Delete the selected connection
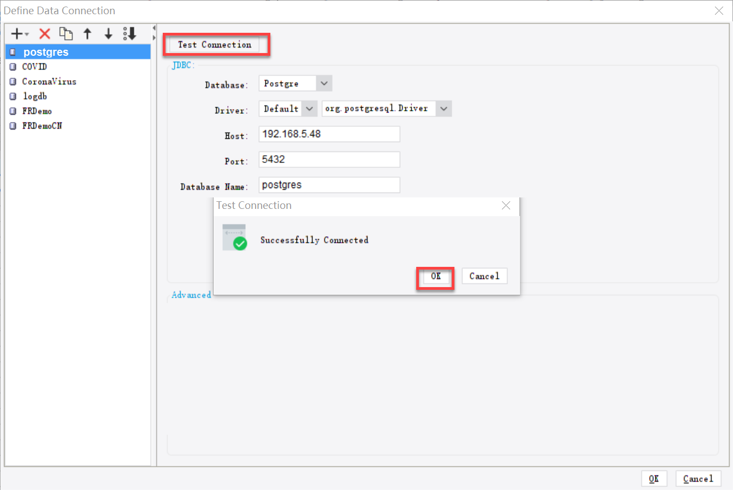The height and width of the screenshot is (490, 733). click(x=44, y=33)
